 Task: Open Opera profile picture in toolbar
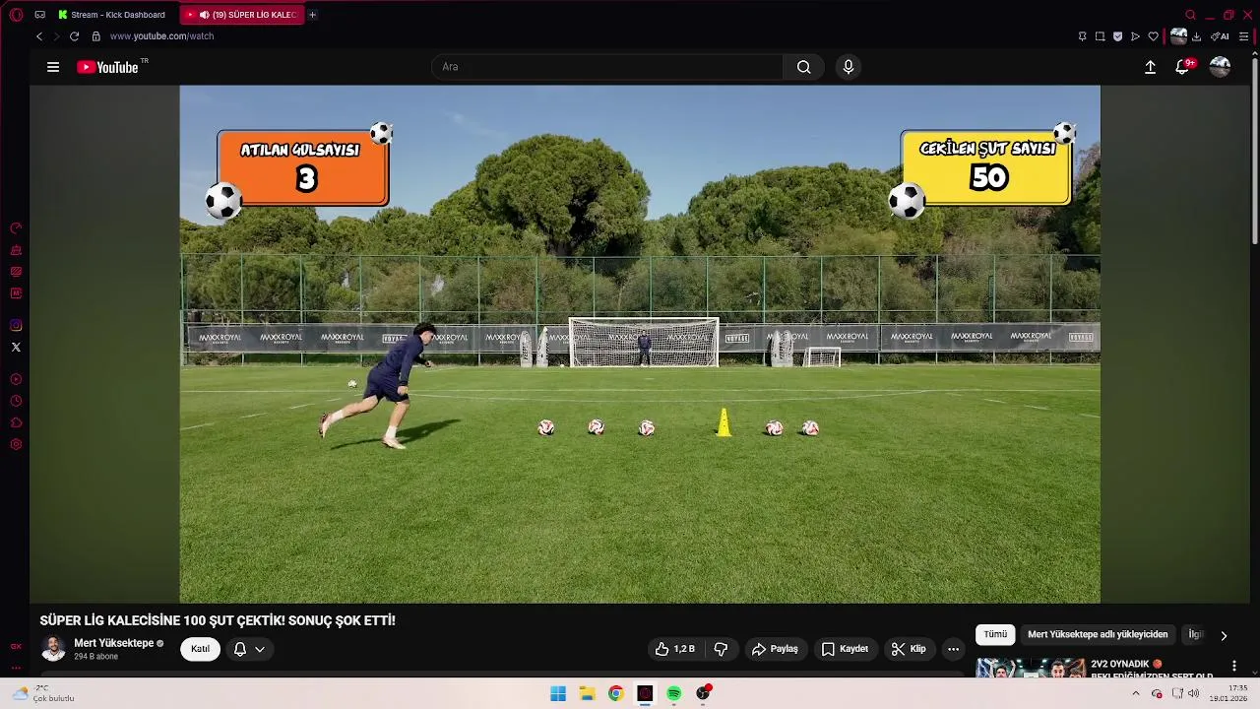[x=1178, y=36]
